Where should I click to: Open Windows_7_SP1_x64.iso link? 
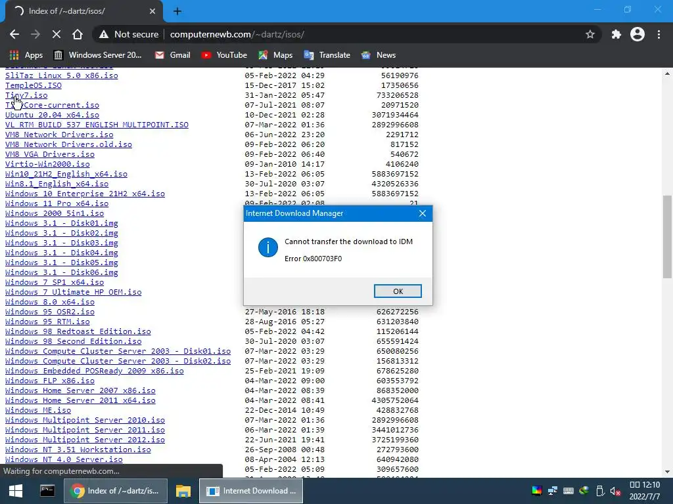coord(55,282)
